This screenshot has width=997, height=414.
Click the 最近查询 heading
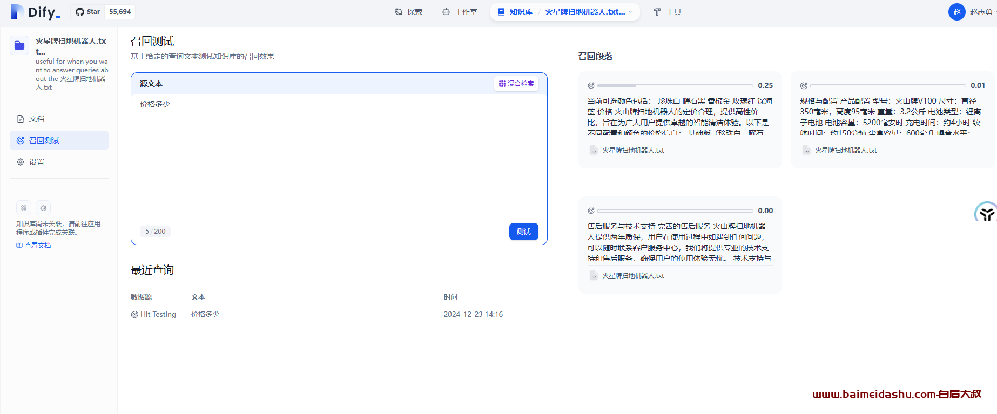(152, 270)
